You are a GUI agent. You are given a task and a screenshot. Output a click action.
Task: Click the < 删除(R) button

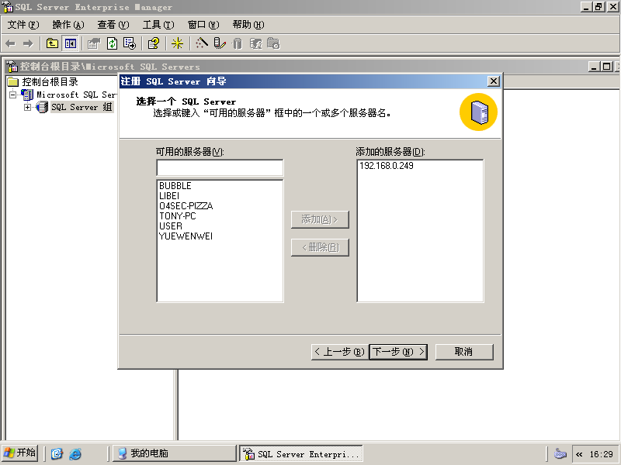[320, 247]
